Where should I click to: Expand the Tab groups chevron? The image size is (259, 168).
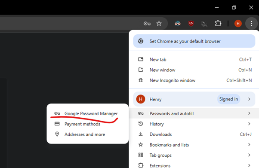click(x=249, y=155)
